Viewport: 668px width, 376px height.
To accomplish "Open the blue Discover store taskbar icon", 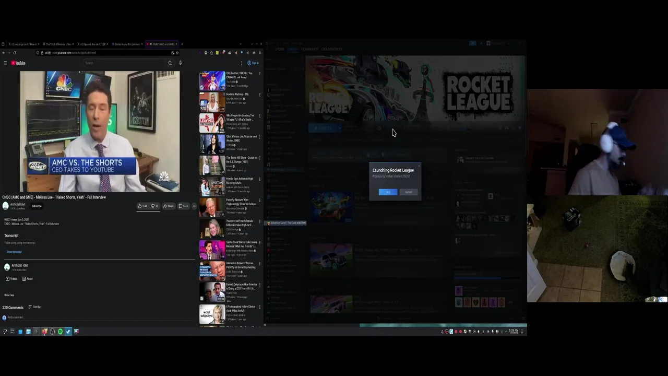I will point(20,332).
